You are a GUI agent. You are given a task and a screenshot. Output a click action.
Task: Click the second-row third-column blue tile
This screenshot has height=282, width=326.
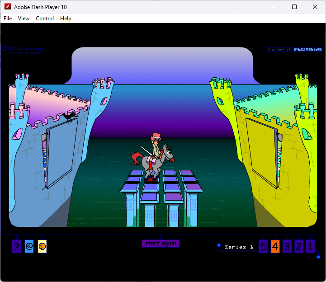(170, 179)
